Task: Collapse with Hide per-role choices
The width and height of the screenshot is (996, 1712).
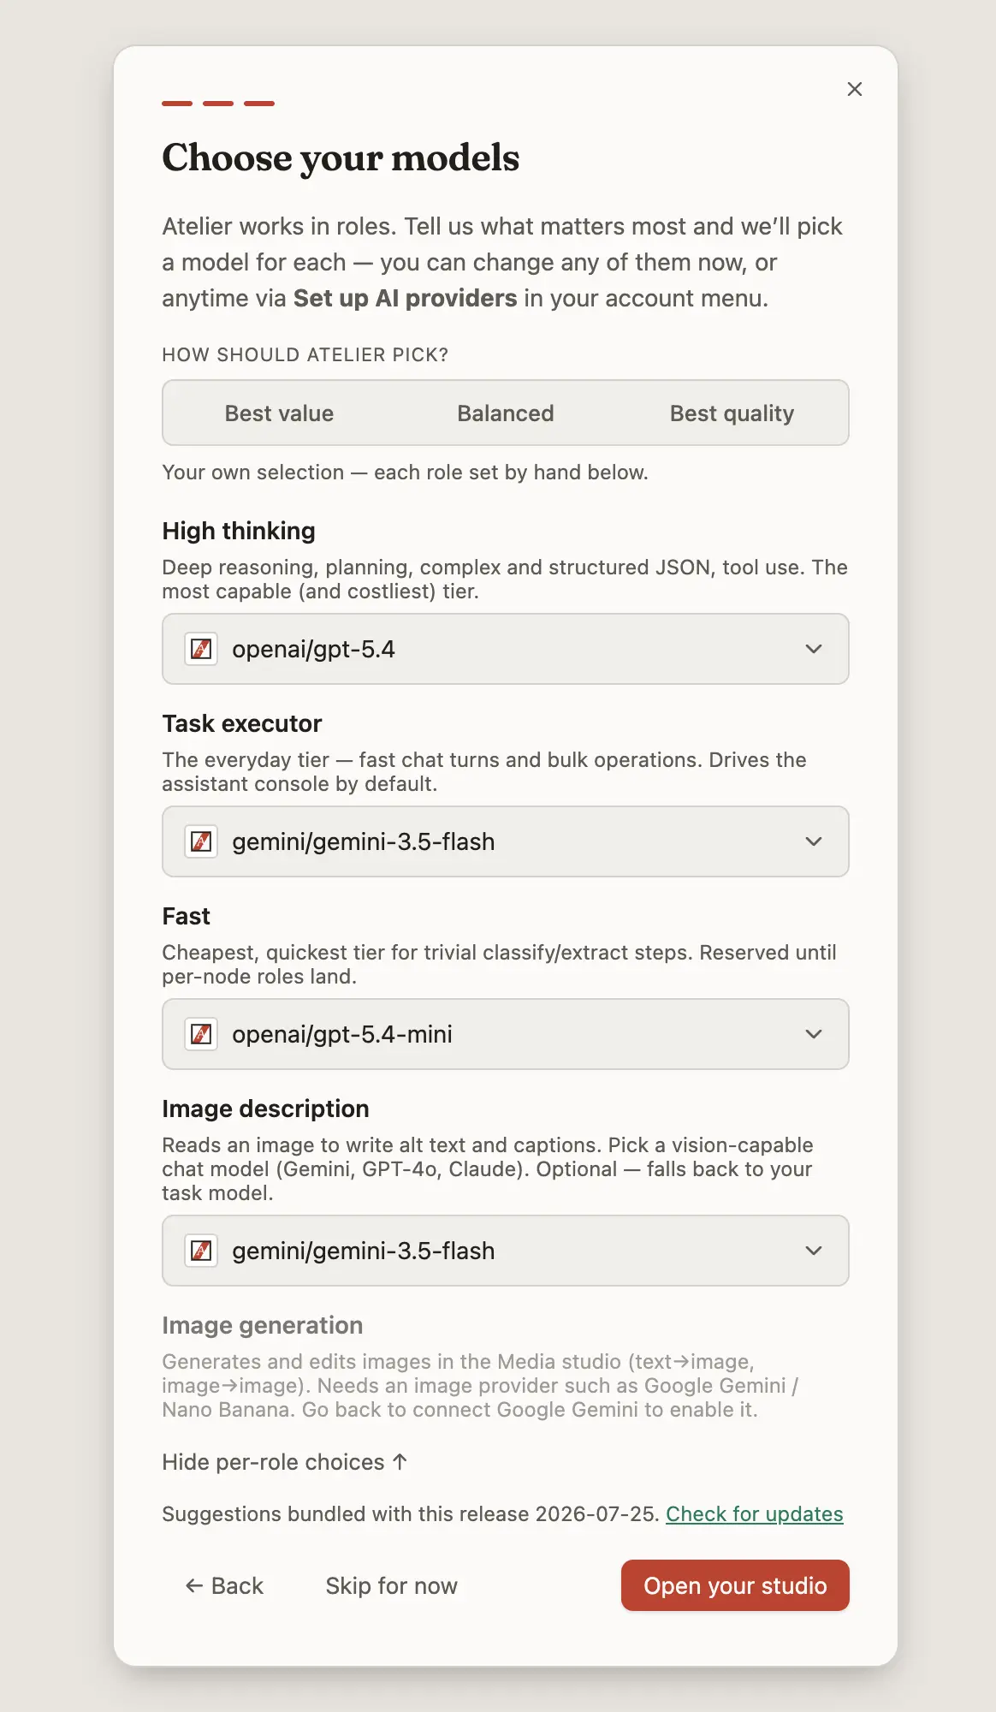Action: click(285, 1462)
